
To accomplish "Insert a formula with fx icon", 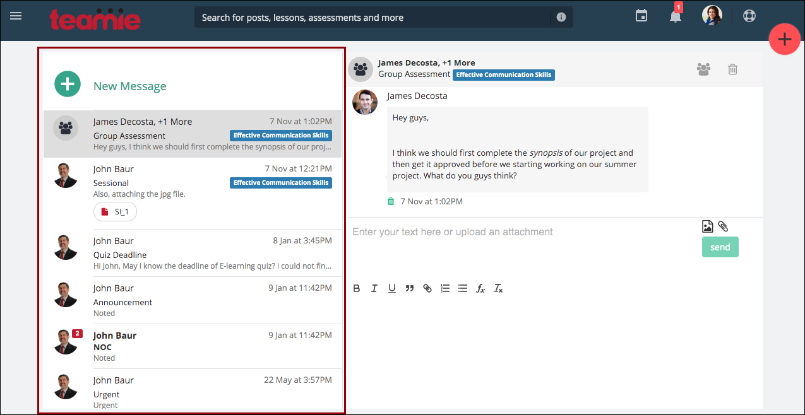I will [x=480, y=288].
